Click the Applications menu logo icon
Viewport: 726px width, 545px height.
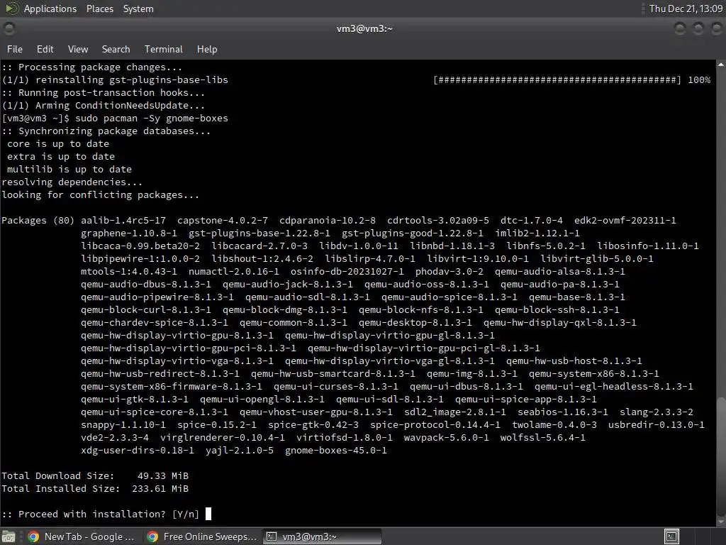point(11,9)
